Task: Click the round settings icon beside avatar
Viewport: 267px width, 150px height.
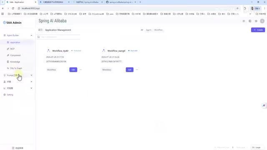Action: point(256,21)
